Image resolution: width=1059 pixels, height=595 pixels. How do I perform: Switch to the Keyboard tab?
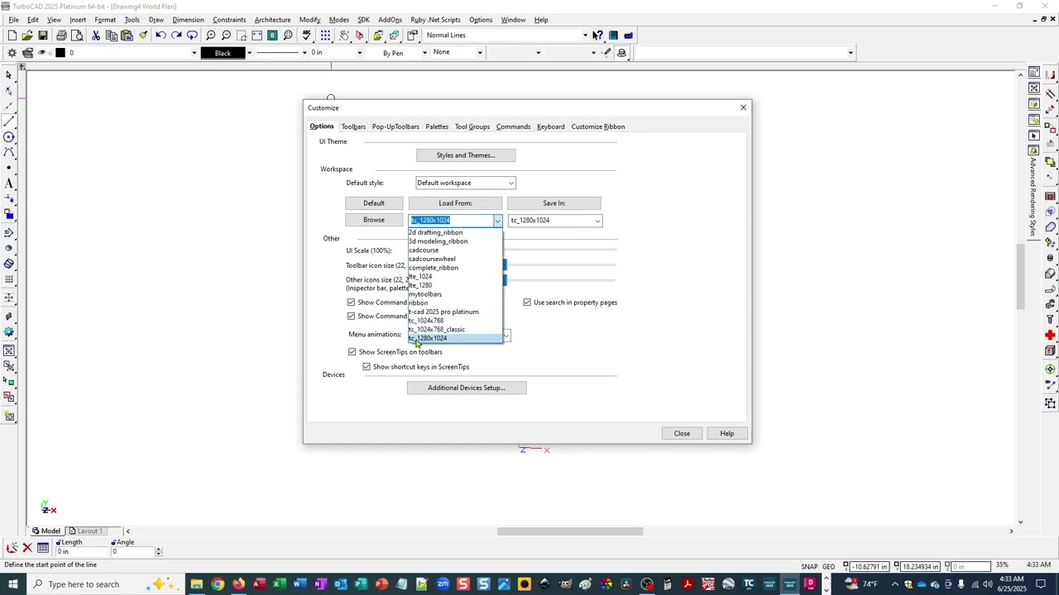tap(550, 126)
